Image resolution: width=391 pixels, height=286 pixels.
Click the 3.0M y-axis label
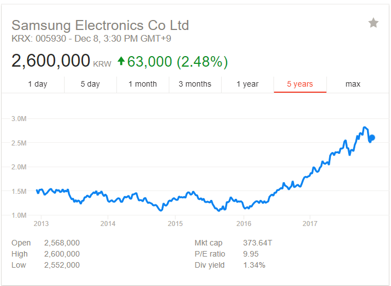19,119
